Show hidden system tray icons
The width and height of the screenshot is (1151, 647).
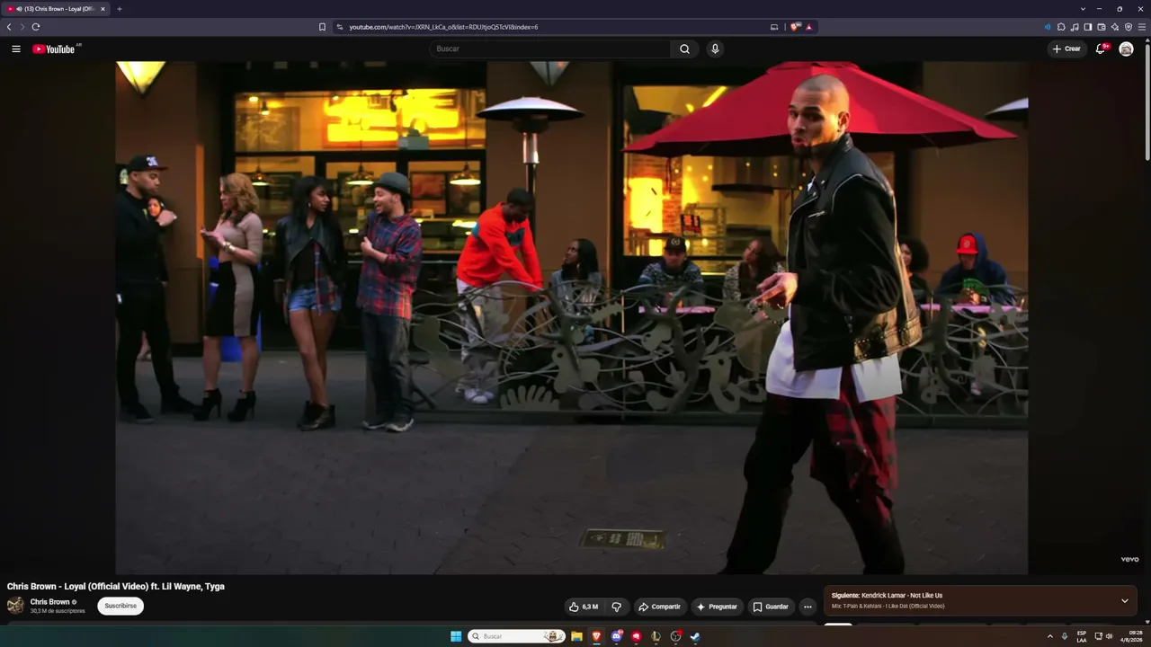pos(1049,636)
